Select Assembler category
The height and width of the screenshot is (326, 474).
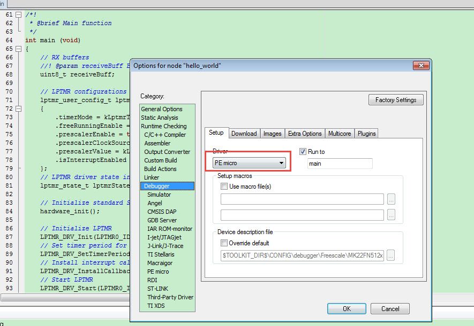pyautogui.click(x=157, y=143)
